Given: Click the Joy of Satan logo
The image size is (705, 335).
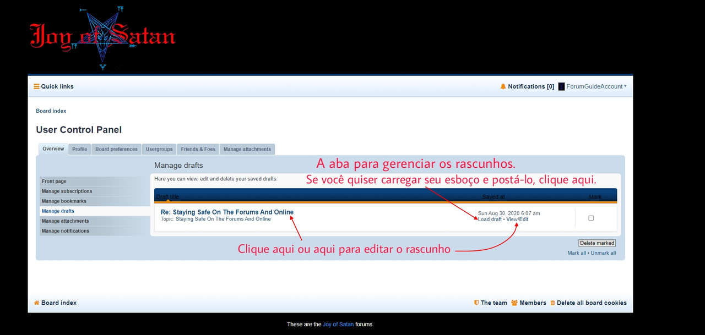Looking at the screenshot, I should 102,37.
